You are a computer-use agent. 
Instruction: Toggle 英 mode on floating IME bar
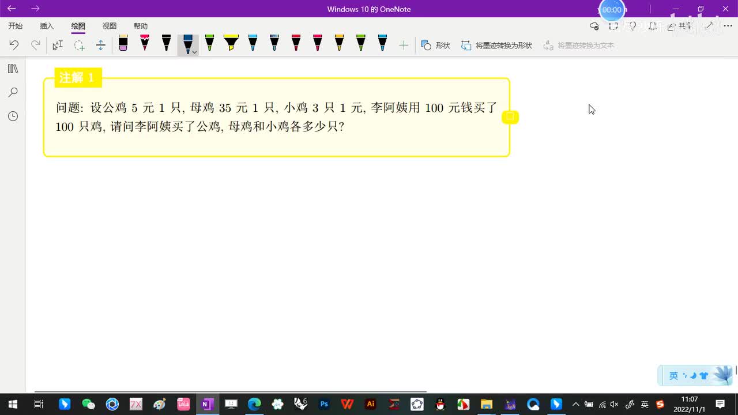pyautogui.click(x=673, y=376)
